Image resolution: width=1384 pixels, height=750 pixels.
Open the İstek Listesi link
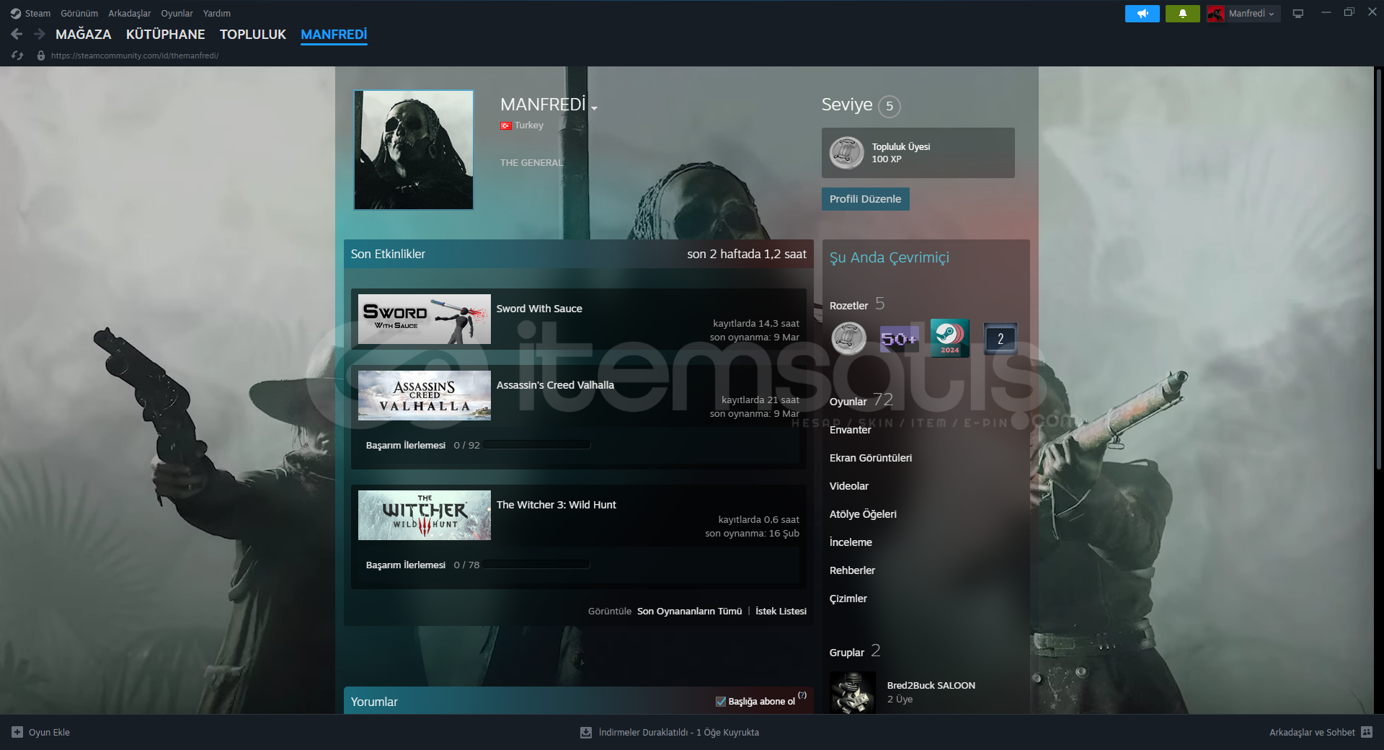coord(781,612)
